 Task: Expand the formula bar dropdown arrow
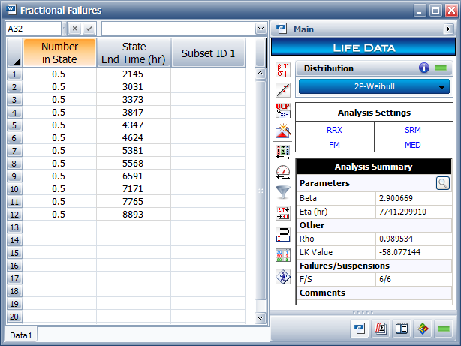point(260,29)
